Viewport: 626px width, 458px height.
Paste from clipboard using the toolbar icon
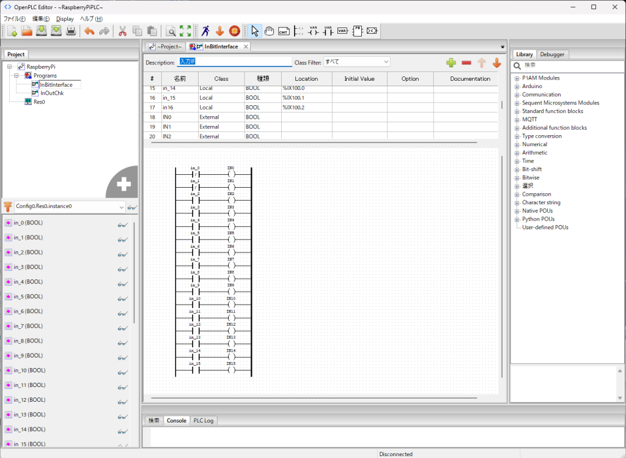152,31
